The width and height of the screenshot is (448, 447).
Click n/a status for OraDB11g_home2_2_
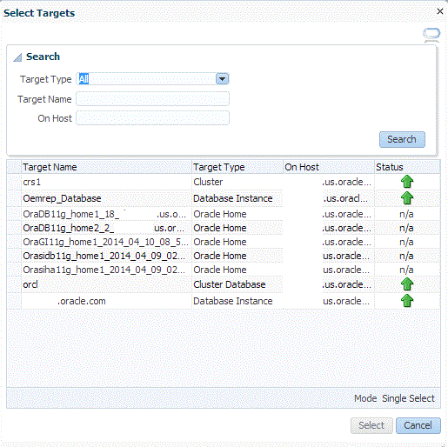[406, 228]
